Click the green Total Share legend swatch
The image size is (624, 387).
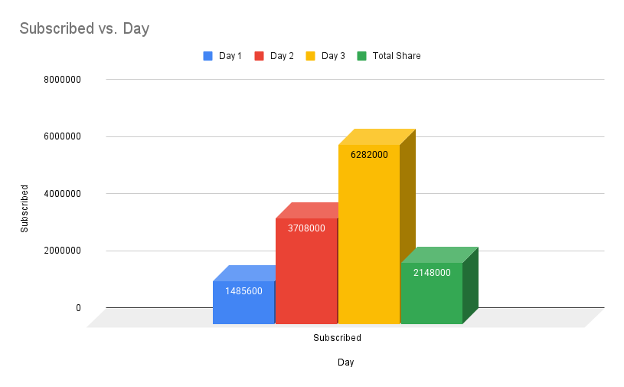pos(361,56)
